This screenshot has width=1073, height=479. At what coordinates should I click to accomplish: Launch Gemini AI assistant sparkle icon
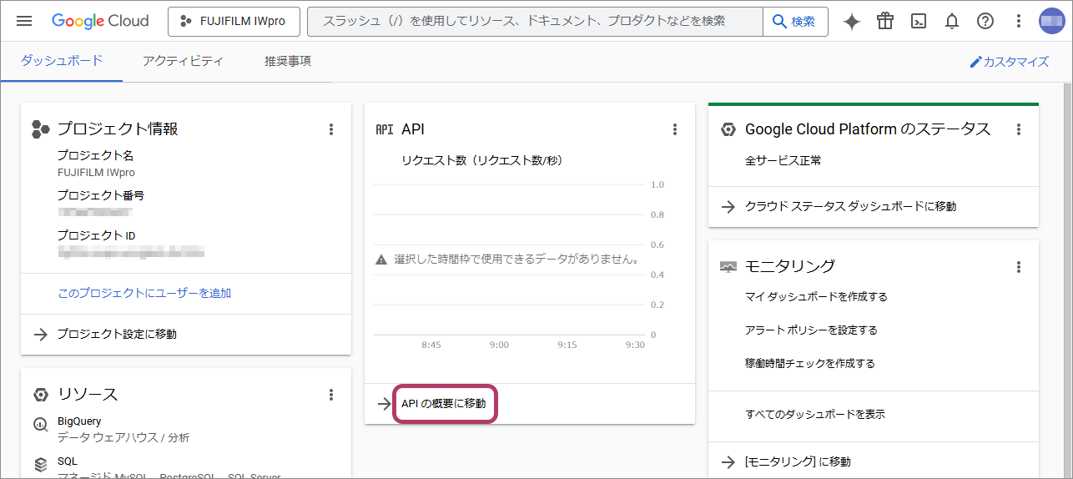pyautogui.click(x=852, y=22)
